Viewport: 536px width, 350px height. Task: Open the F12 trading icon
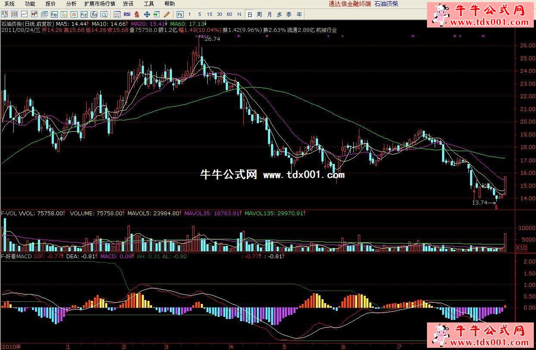(84, 14)
